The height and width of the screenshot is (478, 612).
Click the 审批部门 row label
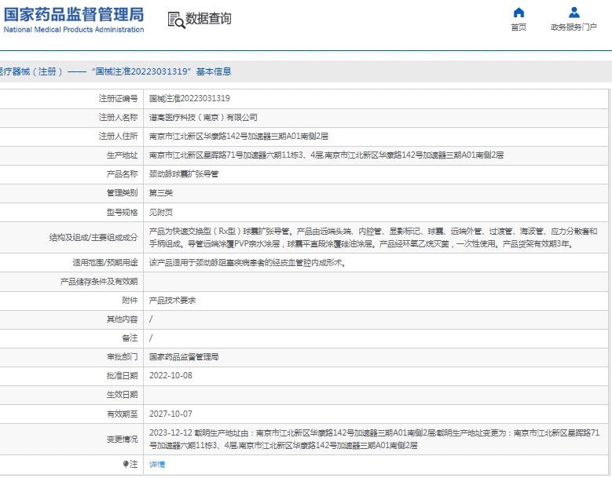click(x=122, y=357)
